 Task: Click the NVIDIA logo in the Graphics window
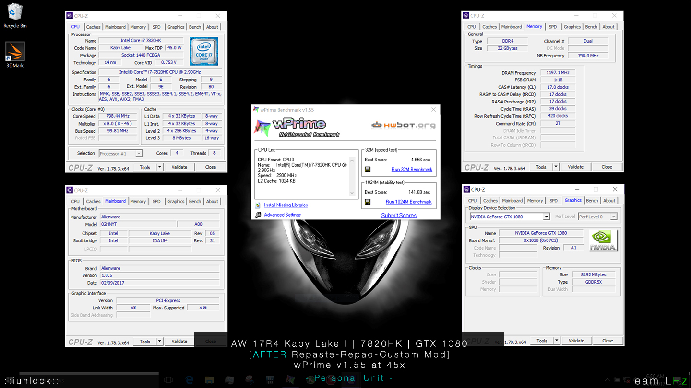604,240
